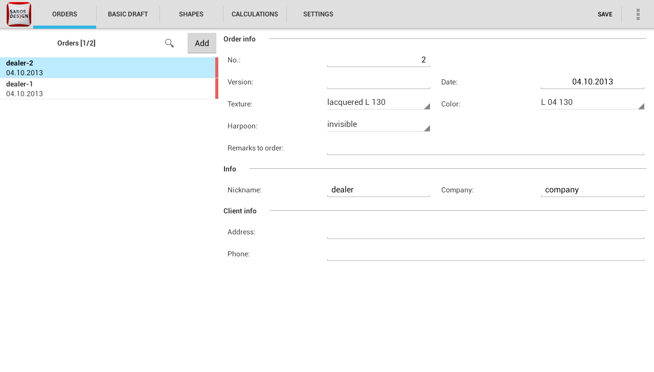The height and width of the screenshot is (372, 654).
Task: Open the Shapes tab
Action: (191, 14)
